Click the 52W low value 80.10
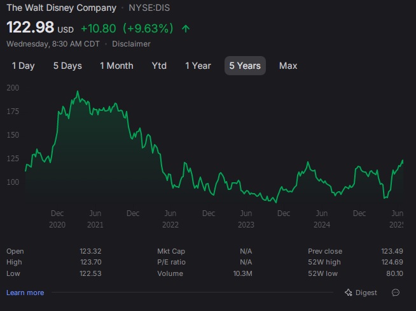This screenshot has height=311, width=416. [x=394, y=273]
